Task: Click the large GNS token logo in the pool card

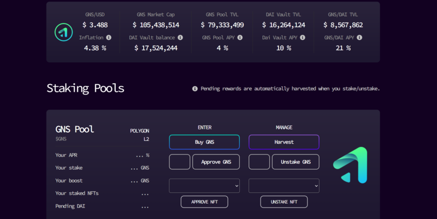Action: point(350,165)
